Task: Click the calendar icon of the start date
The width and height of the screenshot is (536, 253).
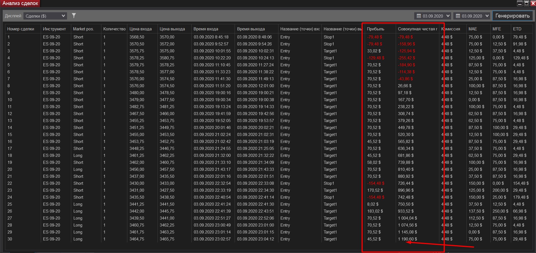Action: pyautogui.click(x=419, y=16)
